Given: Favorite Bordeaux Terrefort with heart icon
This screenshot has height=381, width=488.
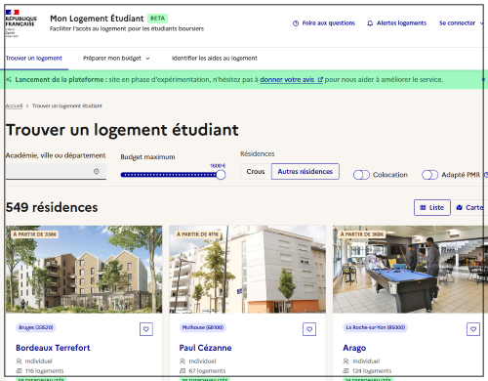Looking at the screenshot, I should pos(146,329).
